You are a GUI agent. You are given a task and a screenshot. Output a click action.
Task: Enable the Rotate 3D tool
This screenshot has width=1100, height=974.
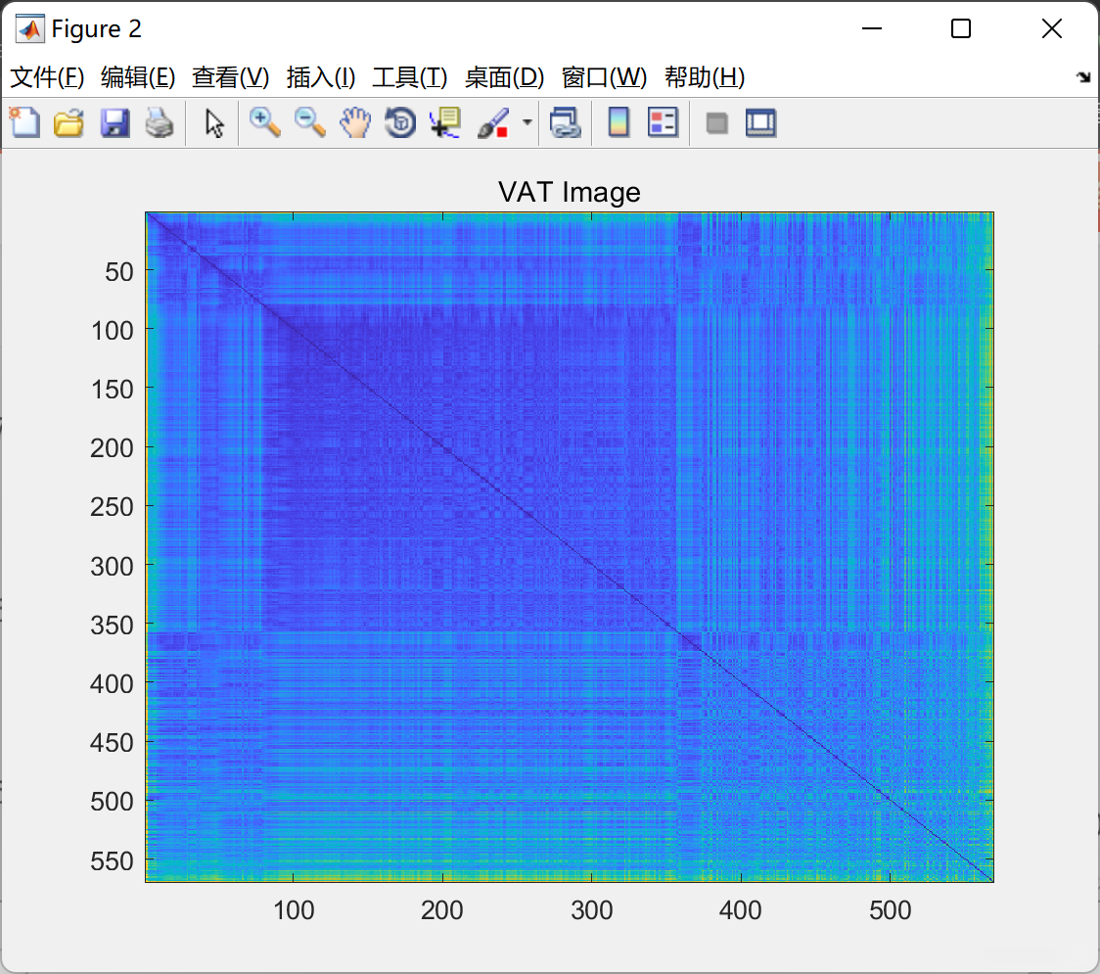pos(400,122)
